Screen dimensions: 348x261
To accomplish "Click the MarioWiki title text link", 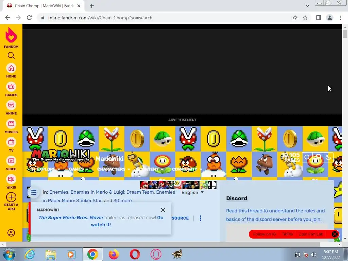I will tap(109, 158).
